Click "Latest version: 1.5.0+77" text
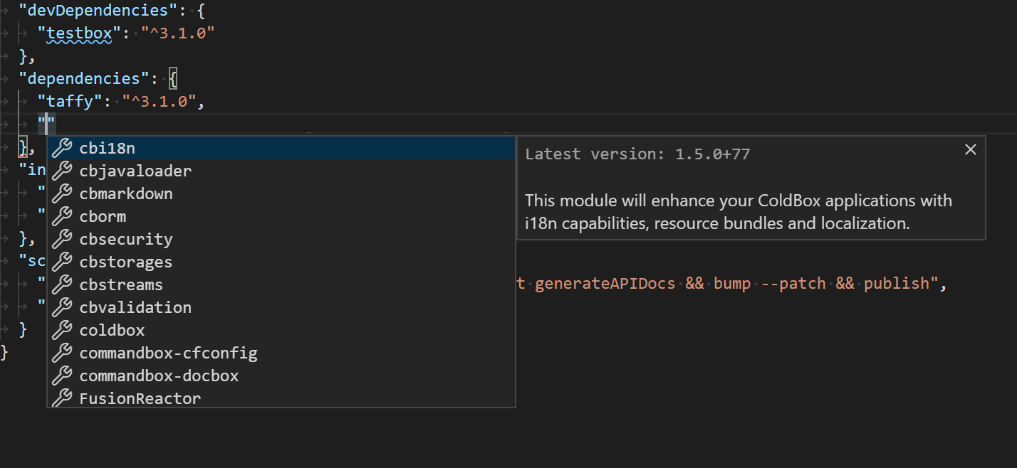The width and height of the screenshot is (1017, 468). point(637,154)
